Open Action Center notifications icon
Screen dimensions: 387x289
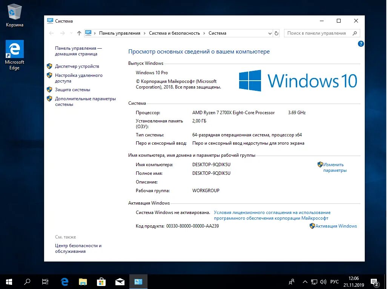click(375, 282)
